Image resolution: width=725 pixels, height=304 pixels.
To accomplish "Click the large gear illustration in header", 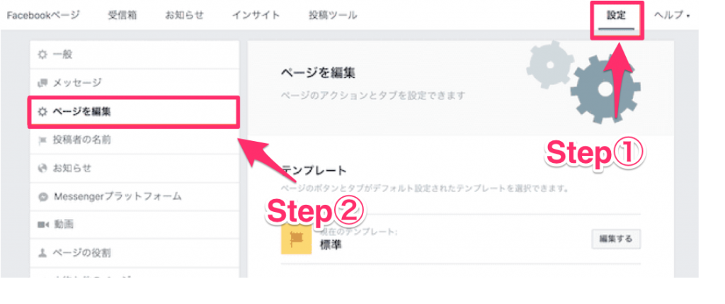I will tap(605, 89).
